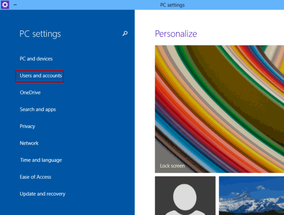
Task: Go to Search and apps
Action: click(38, 109)
